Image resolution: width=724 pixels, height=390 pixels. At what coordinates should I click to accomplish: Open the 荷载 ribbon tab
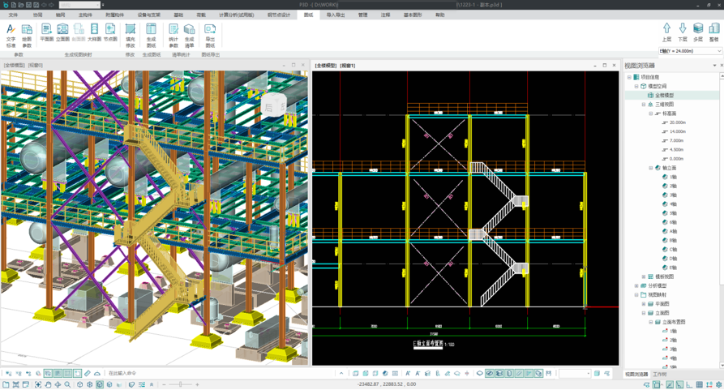pyautogui.click(x=201, y=15)
